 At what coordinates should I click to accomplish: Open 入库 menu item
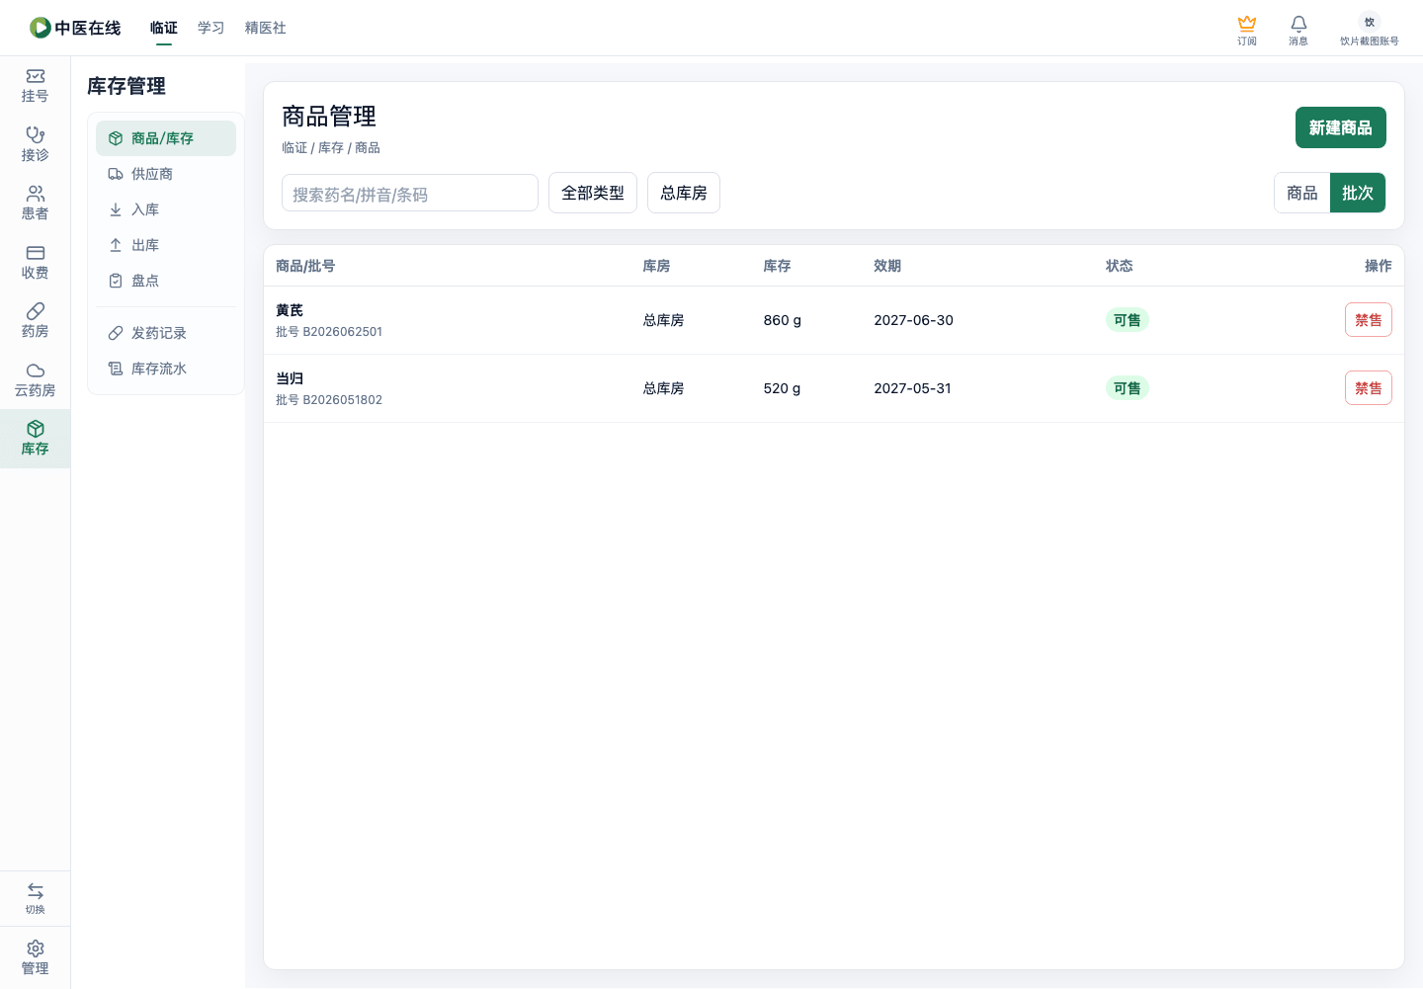pyautogui.click(x=166, y=209)
